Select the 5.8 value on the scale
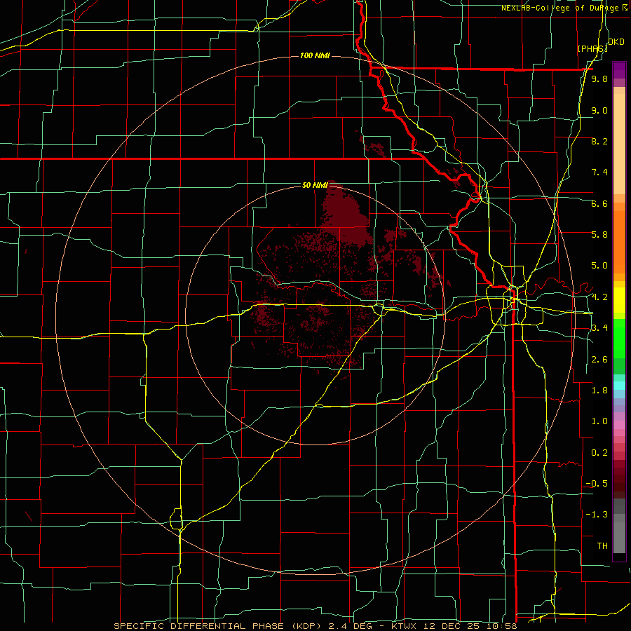 [x=599, y=235]
